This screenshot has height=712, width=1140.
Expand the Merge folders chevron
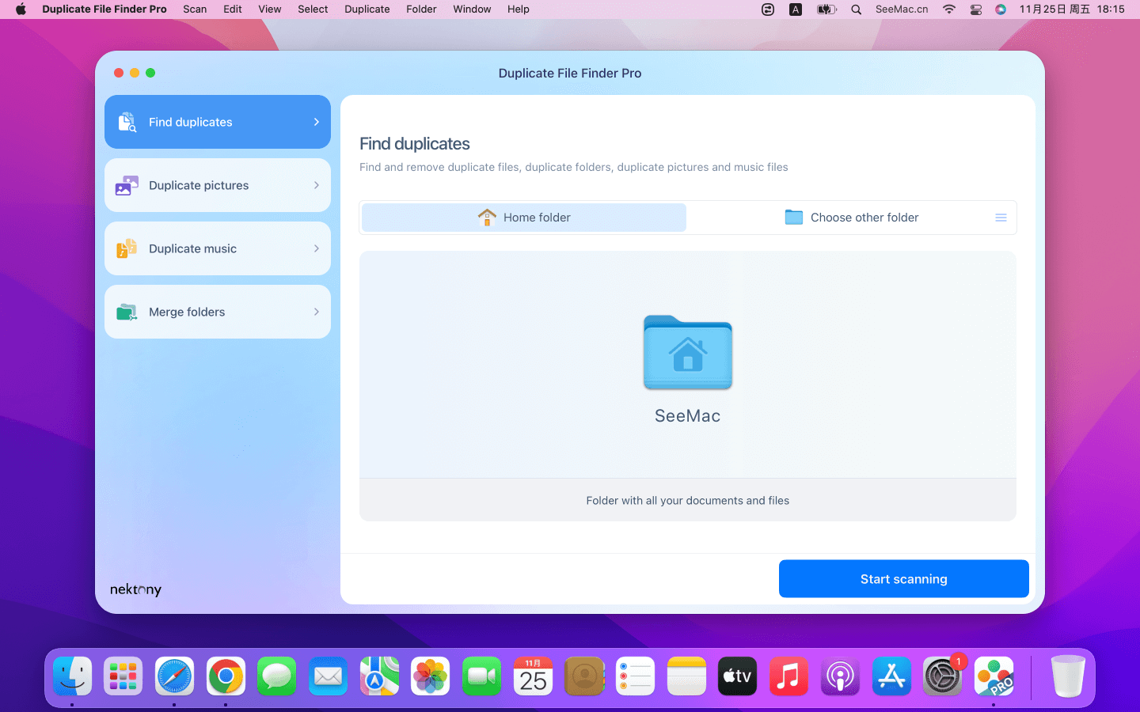pos(317,312)
